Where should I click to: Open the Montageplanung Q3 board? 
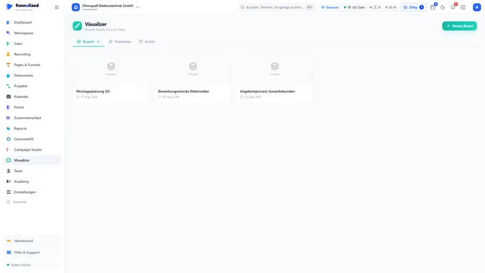pyautogui.click(x=111, y=77)
